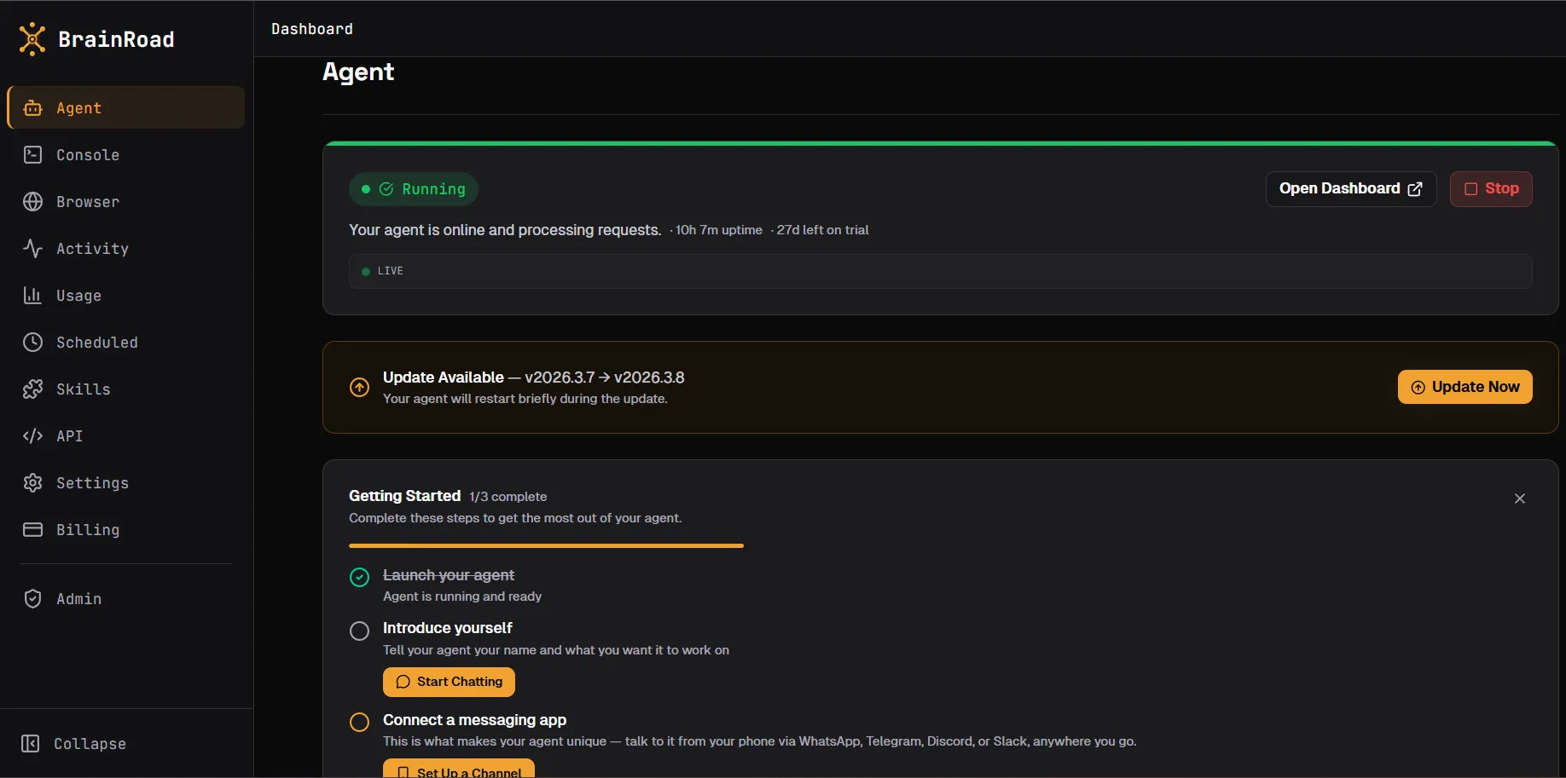The image size is (1566, 778).
Task: Click the API code brackets icon
Action: (x=33, y=435)
